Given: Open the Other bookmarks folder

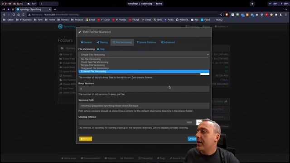Looking at the screenshot, I should (x=8, y=19).
